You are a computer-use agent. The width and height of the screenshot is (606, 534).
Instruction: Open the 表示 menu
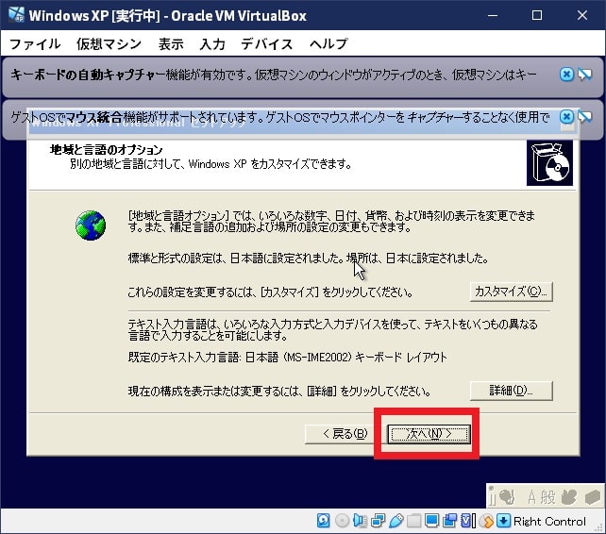[171, 44]
